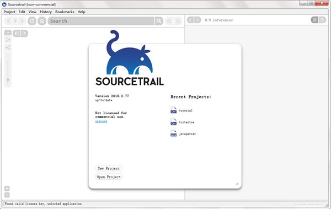Click the Sourcetrail icon in the title bar
The height and width of the screenshot is (209, 331).
[x=4, y=4]
